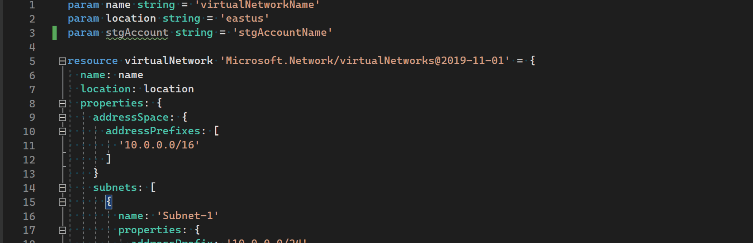This screenshot has height=243, width=753.
Task: Click the 'stgAccountName' default value
Action: [x=283, y=33]
